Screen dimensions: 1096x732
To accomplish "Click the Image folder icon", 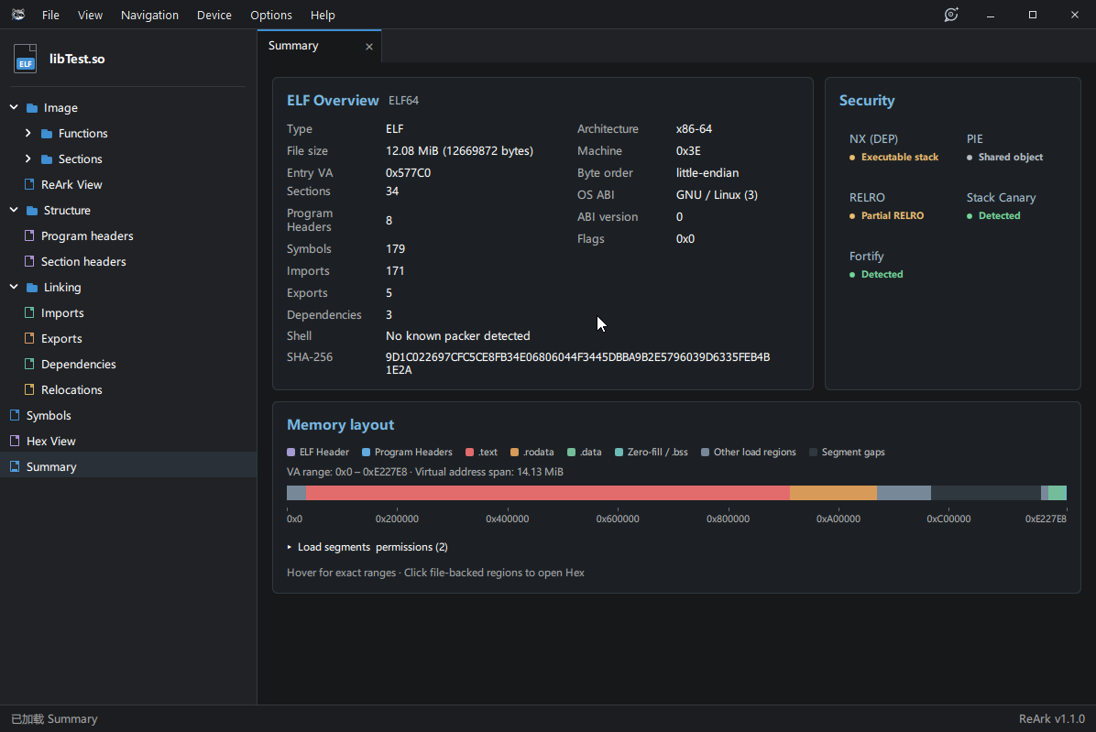I will click(32, 107).
